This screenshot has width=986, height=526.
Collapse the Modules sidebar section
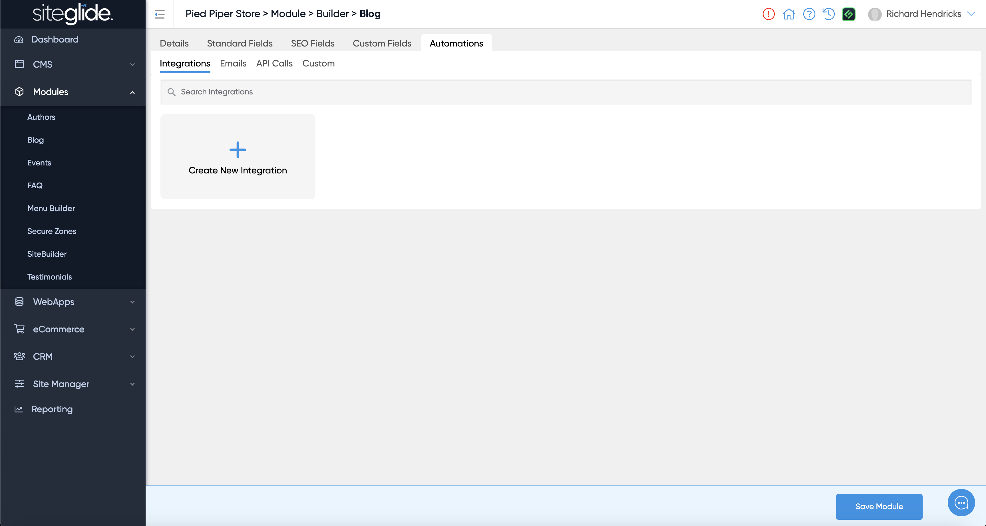[132, 92]
